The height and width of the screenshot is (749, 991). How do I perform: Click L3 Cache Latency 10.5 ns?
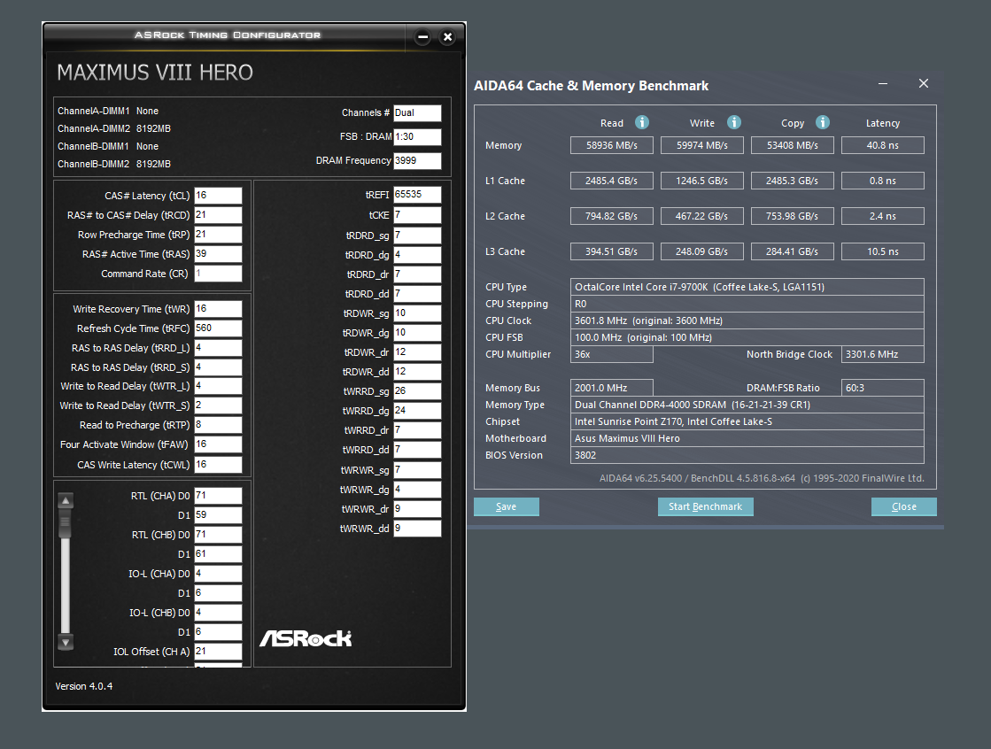(x=883, y=251)
